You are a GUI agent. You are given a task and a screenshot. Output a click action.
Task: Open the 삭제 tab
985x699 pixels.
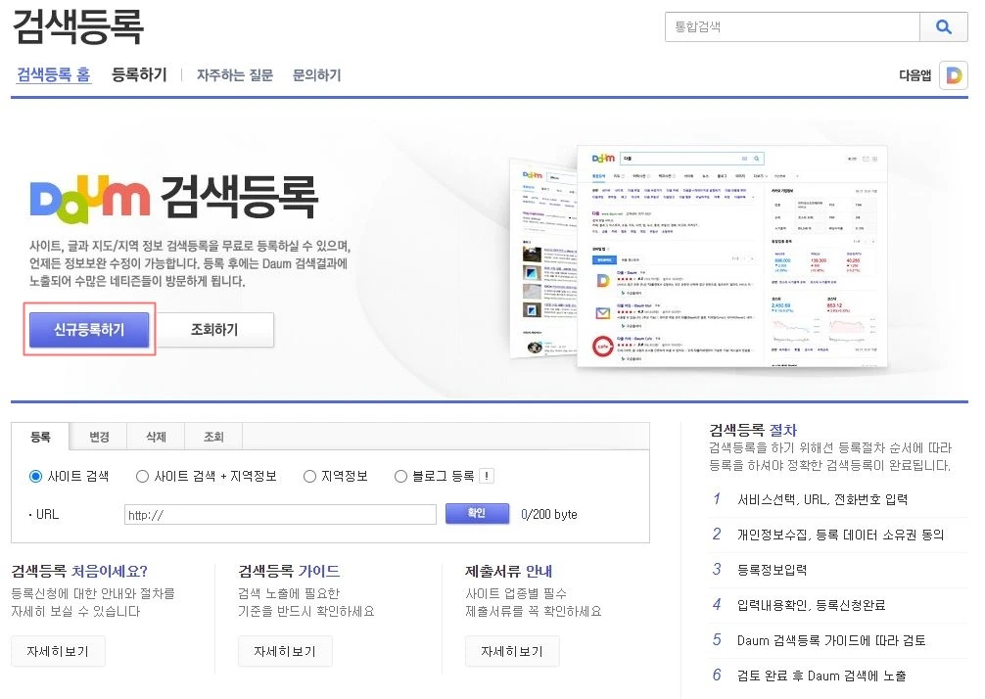[x=155, y=439]
